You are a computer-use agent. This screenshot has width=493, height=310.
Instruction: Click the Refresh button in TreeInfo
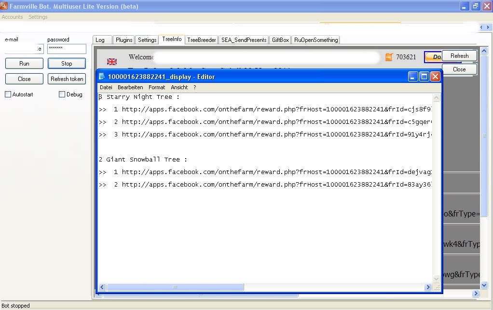pyautogui.click(x=459, y=56)
